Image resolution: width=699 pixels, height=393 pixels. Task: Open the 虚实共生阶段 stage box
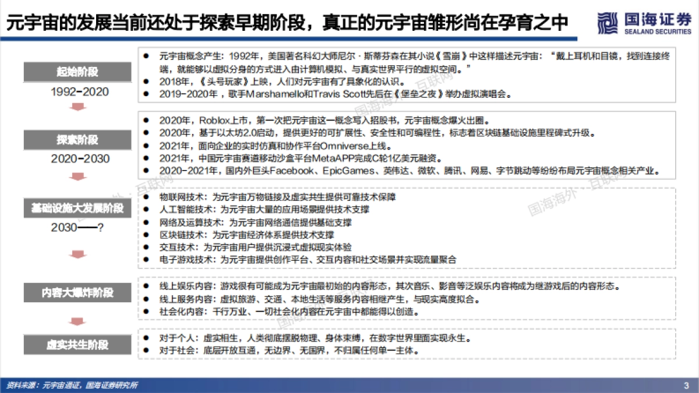tap(77, 345)
